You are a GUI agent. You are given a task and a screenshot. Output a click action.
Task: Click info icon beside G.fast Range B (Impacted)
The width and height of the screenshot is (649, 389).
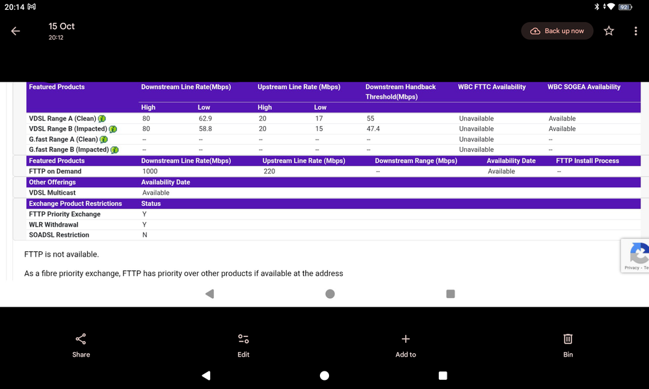click(x=114, y=150)
